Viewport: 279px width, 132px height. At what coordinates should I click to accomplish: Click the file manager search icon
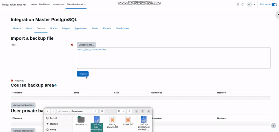pyautogui.click(x=102, y=111)
